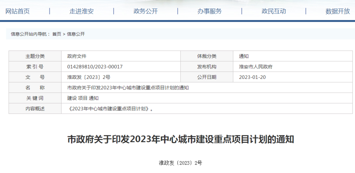Click the document name in the 名称 row
This screenshot has width=355, height=173.
(x=128, y=88)
